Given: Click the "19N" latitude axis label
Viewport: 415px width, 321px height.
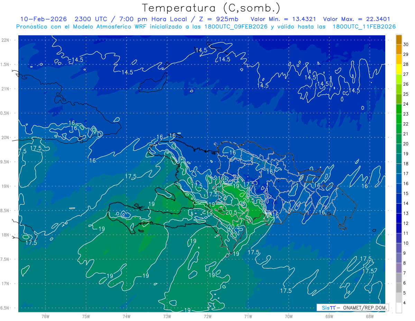Looking at the screenshot, I should 6,186.
